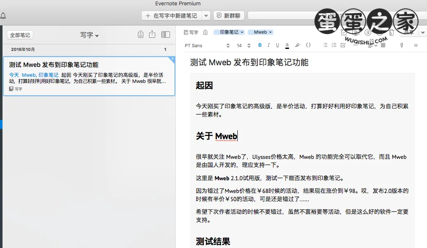Image resolution: width=427 pixels, height=248 pixels.
Task: Click the editor note title field
Action: [x=249, y=62]
